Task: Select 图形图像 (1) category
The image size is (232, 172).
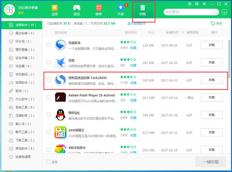Action: click(22, 50)
